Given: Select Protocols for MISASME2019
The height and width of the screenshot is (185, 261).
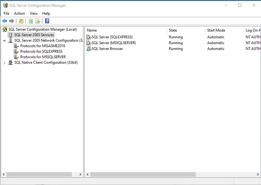Looking at the screenshot, I should (43, 46).
